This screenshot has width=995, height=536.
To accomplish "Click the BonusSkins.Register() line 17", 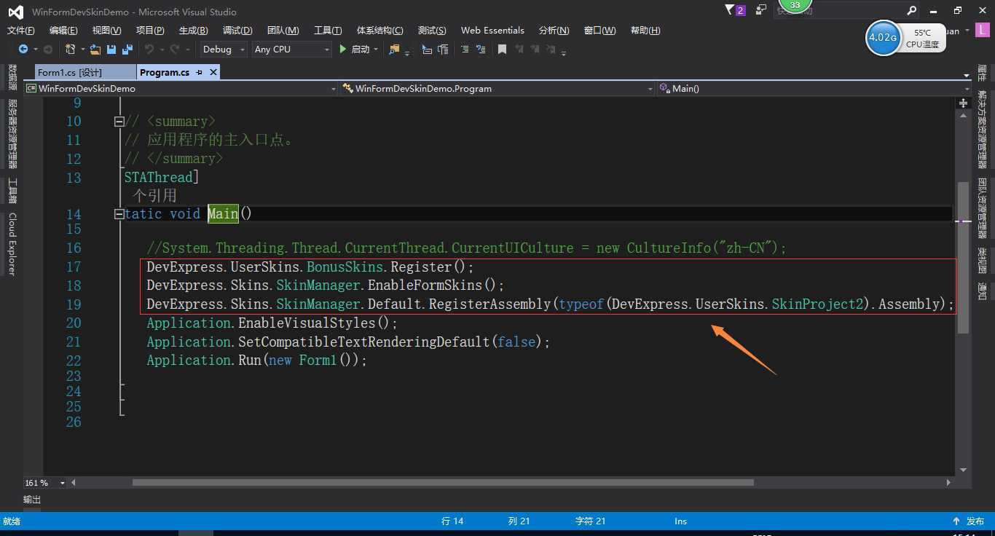I will [x=390, y=267].
